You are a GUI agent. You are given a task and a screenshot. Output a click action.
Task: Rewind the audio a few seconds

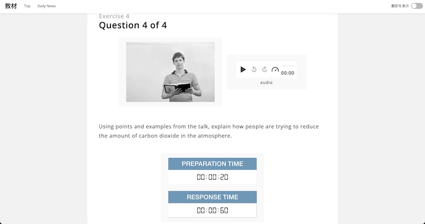(254, 70)
